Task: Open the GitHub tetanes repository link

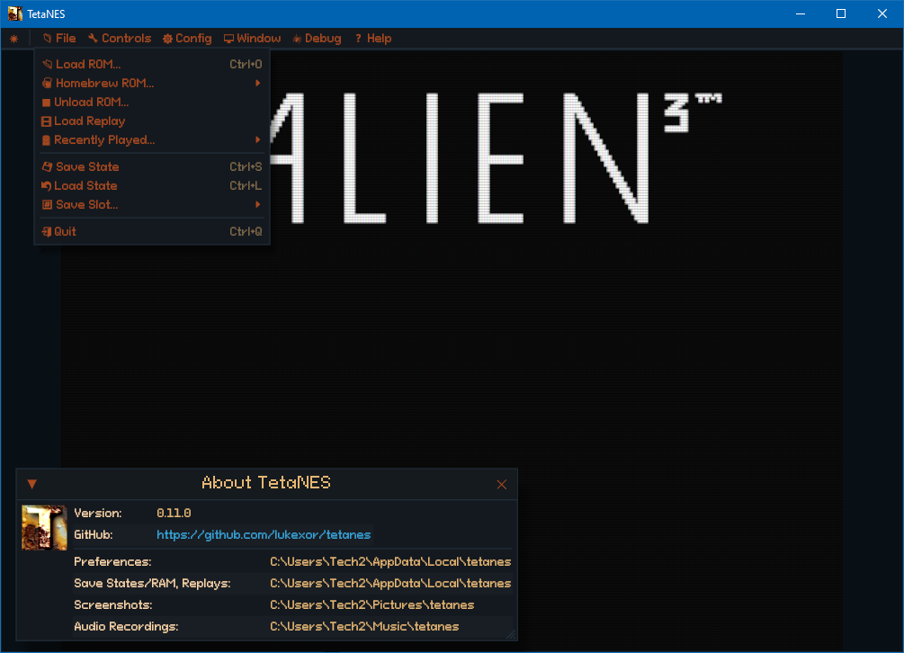Action: pyautogui.click(x=264, y=534)
